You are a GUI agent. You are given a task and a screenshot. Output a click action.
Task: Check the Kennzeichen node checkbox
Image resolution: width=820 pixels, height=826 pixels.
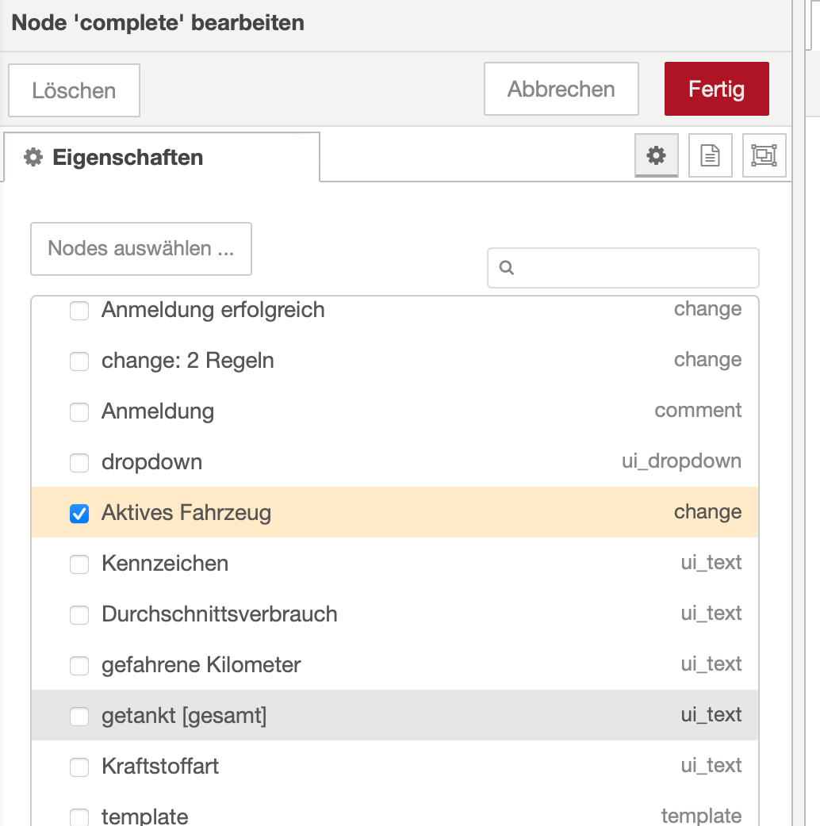79,564
